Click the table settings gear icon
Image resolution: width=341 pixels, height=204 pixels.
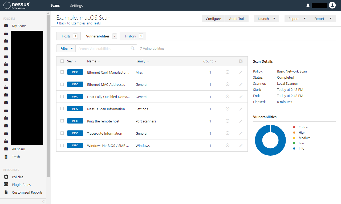[x=241, y=61]
